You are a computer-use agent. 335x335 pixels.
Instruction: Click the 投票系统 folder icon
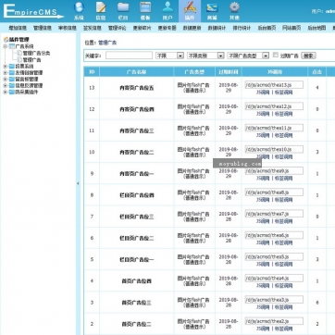12,66
